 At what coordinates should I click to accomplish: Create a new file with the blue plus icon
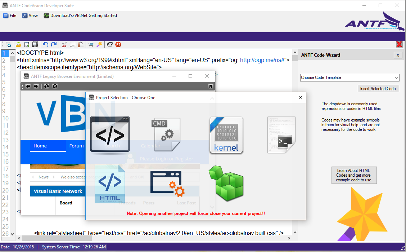click(x=8, y=44)
